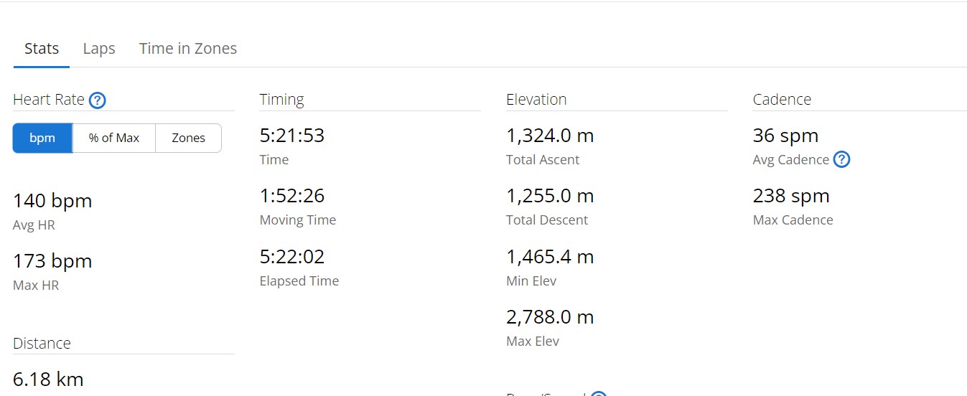
Task: Click the 1,324.0 m Total Ascent value
Action: (550, 136)
